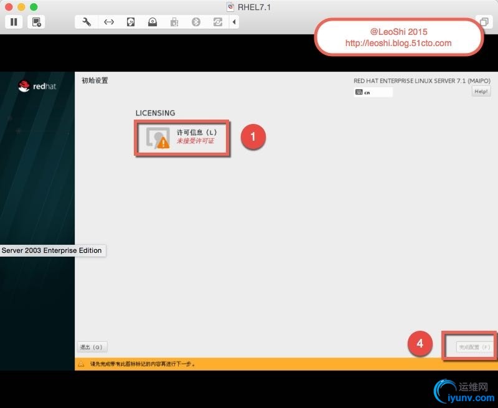The image size is (498, 408).
Task: Click the hard disk toolbar icon
Action: (x=131, y=22)
